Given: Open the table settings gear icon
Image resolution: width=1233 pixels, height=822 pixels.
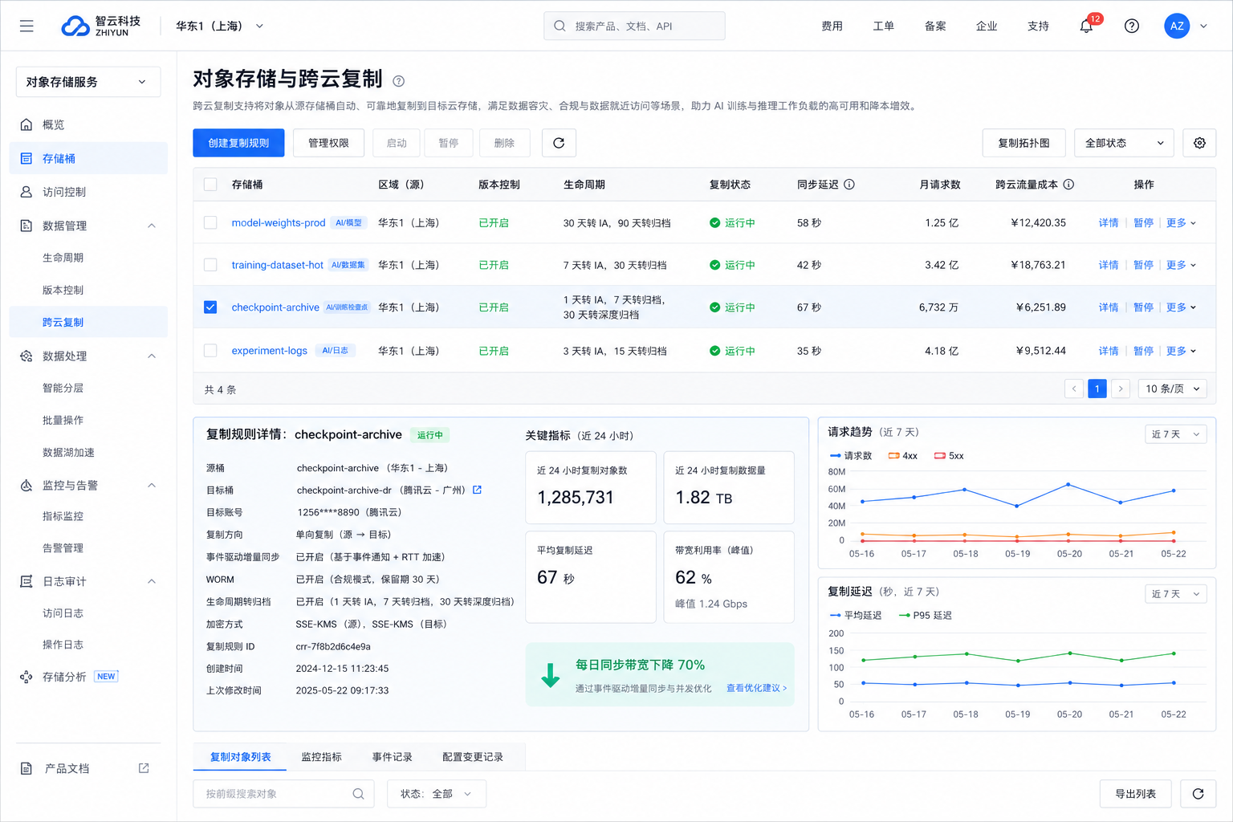Looking at the screenshot, I should [1199, 143].
